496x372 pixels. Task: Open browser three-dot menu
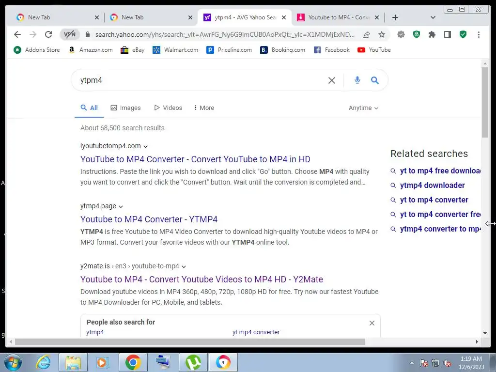[x=479, y=34]
